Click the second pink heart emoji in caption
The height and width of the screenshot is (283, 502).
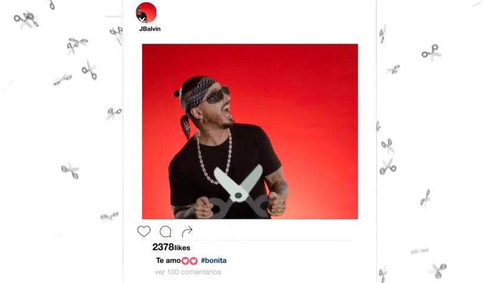click(x=193, y=261)
